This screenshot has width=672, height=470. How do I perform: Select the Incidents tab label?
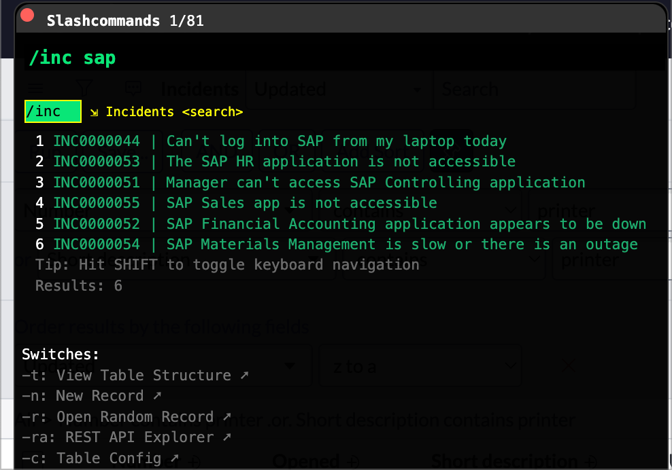pos(199,89)
